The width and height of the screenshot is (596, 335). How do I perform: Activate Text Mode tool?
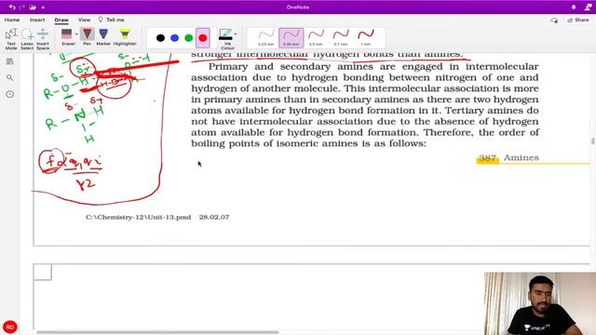pos(11,39)
